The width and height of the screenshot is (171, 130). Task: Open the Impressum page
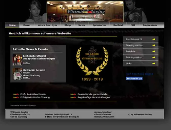(x=150, y=25)
